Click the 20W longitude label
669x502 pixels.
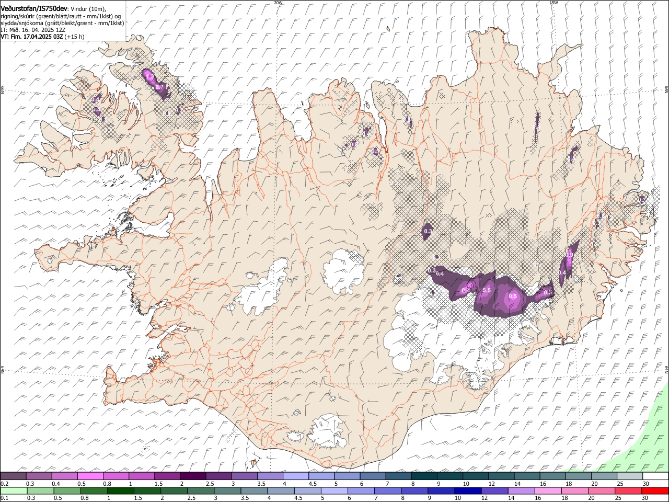[x=278, y=3]
